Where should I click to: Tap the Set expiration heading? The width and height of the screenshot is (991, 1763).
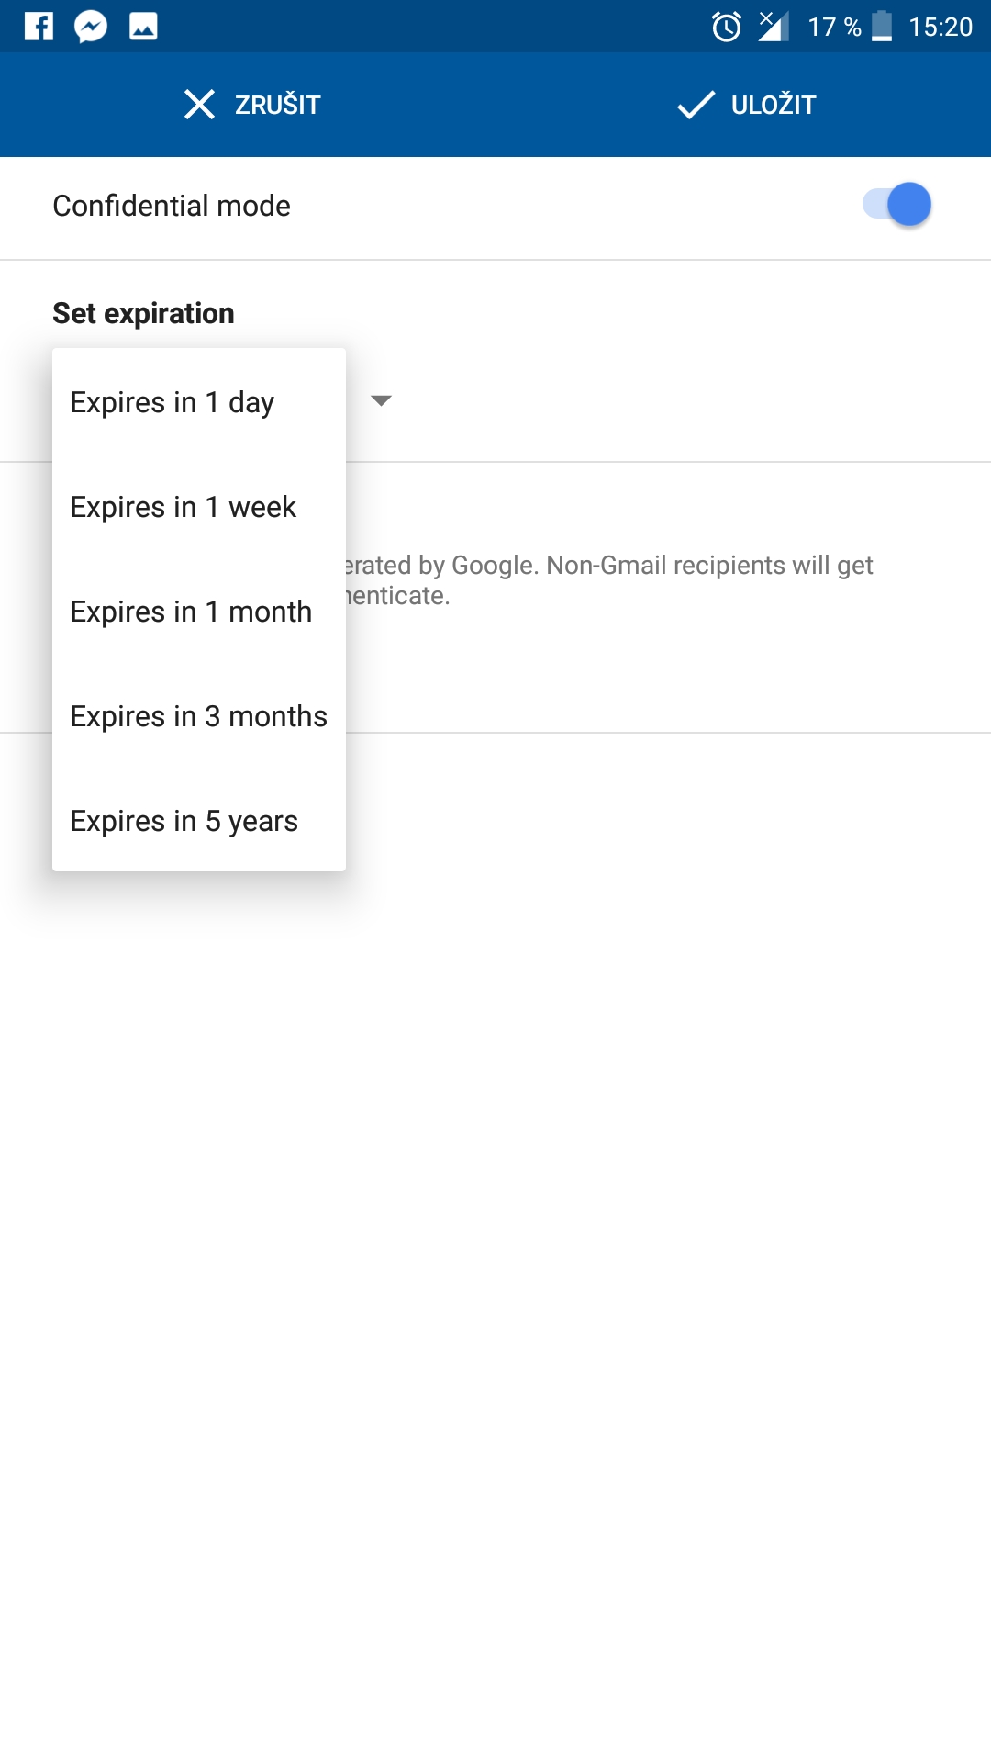pyautogui.click(x=143, y=313)
